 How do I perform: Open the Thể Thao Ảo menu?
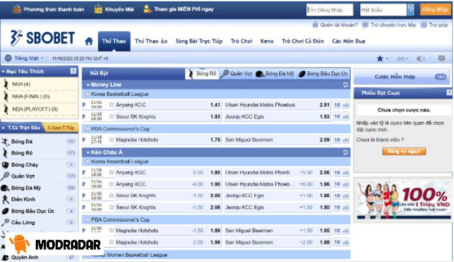[151, 41]
